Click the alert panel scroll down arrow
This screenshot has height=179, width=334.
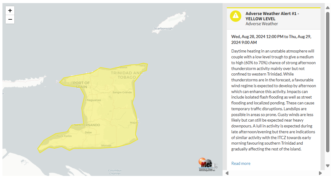328,166
